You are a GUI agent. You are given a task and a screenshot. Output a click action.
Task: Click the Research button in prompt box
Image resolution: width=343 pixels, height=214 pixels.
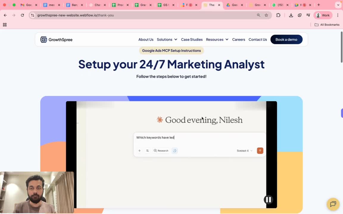[x=161, y=151]
